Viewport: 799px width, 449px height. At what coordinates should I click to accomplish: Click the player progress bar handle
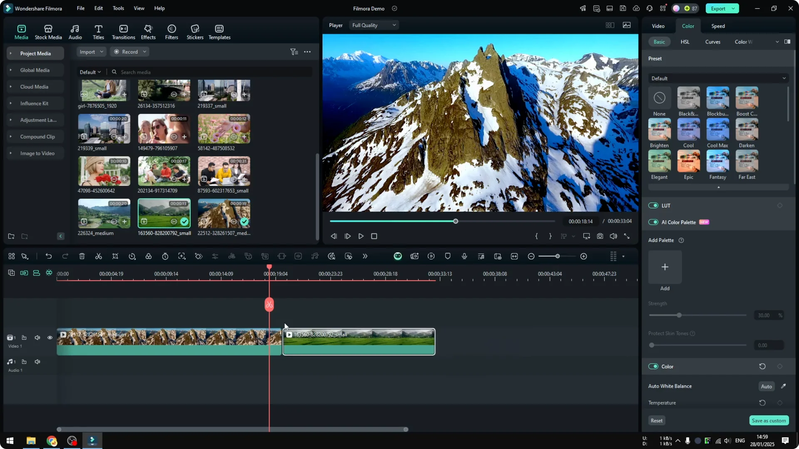(456, 221)
